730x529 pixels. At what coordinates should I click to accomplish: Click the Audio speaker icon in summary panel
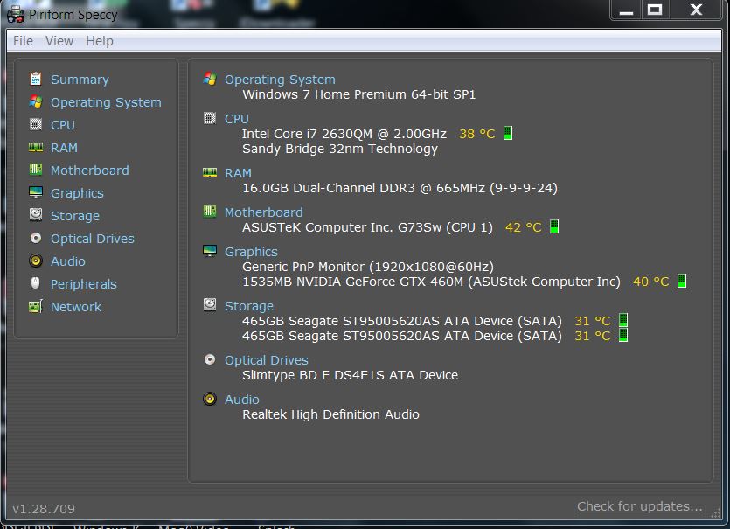[210, 399]
